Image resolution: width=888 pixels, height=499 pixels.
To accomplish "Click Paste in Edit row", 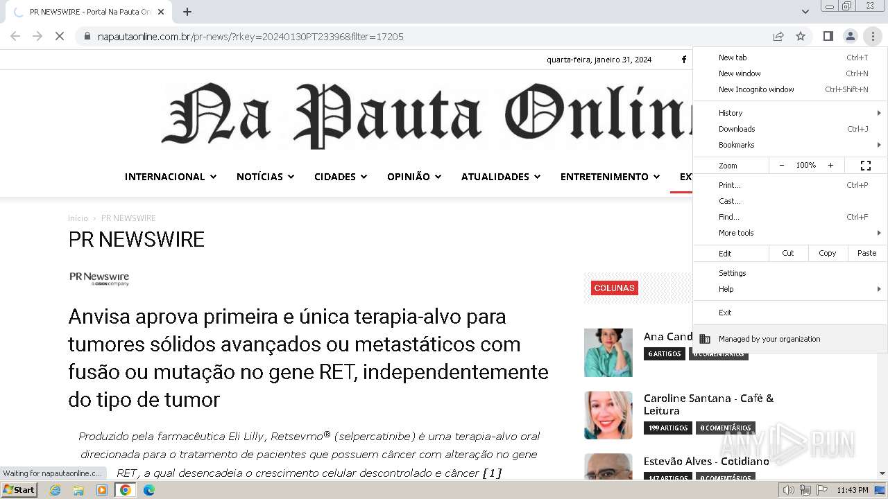I will tap(867, 253).
